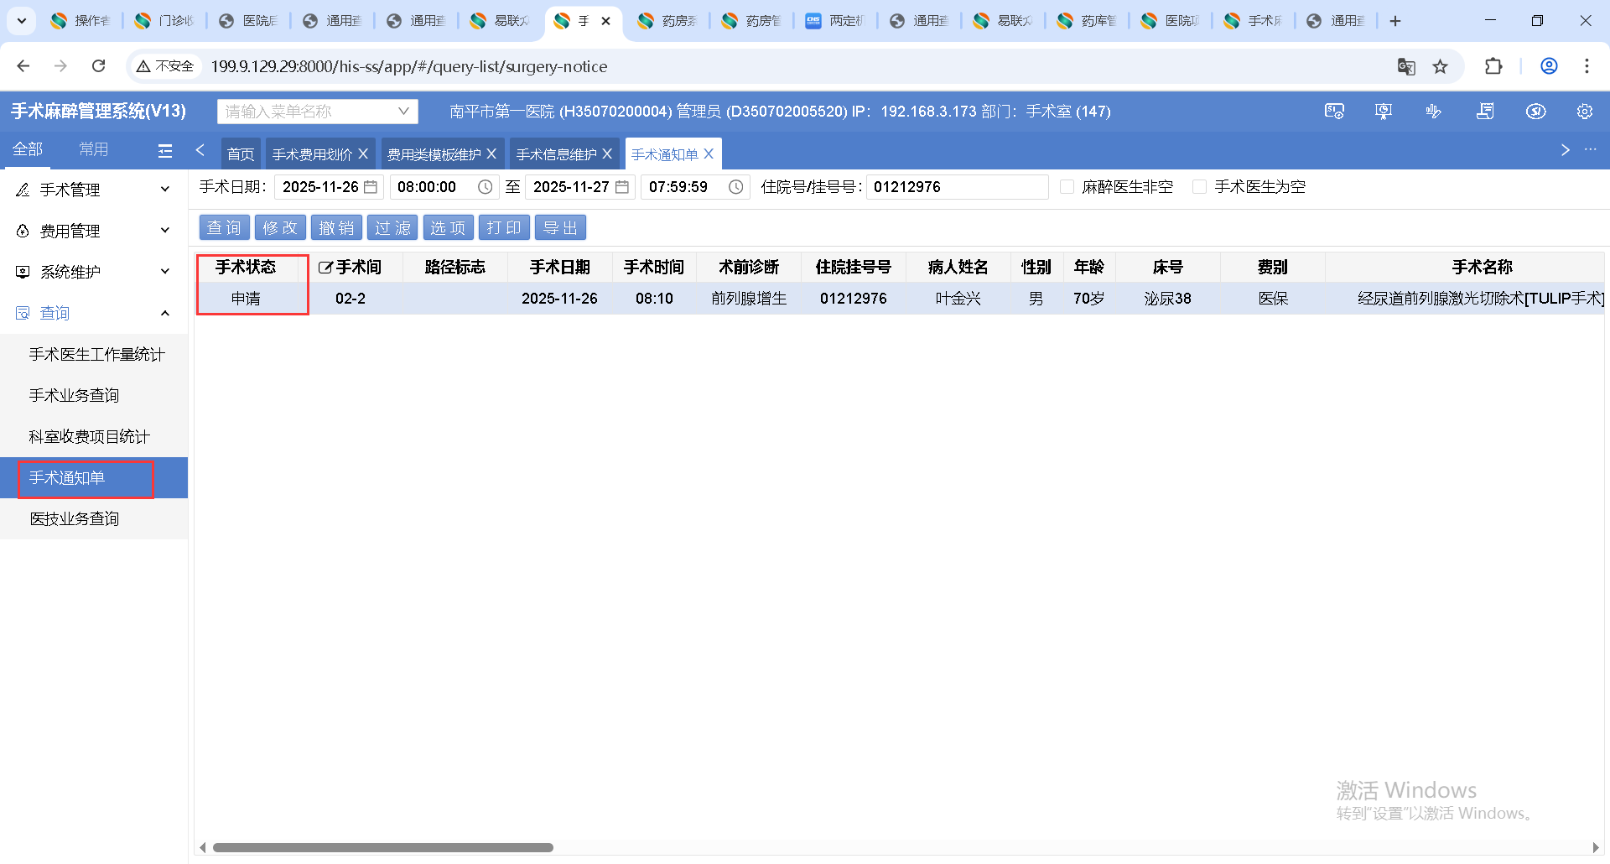Image resolution: width=1610 pixels, height=864 pixels.
Task: Open clock picker for start time 08:00:00
Action: [x=485, y=187]
